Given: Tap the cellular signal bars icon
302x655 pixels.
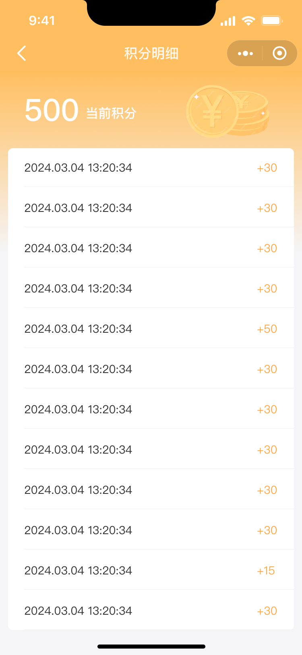Looking at the screenshot, I should (x=228, y=21).
